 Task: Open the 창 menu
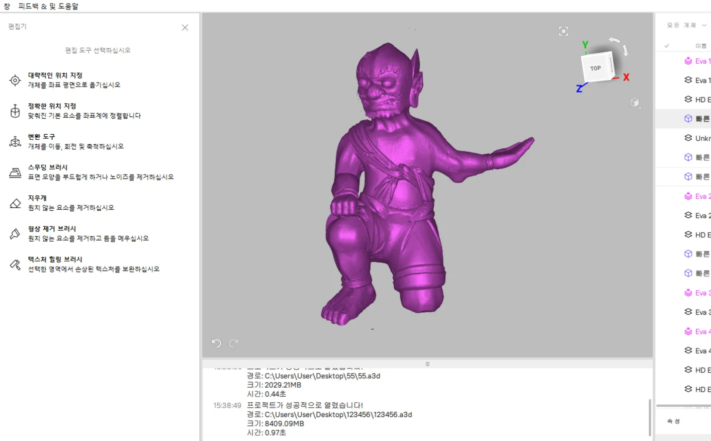7,6
